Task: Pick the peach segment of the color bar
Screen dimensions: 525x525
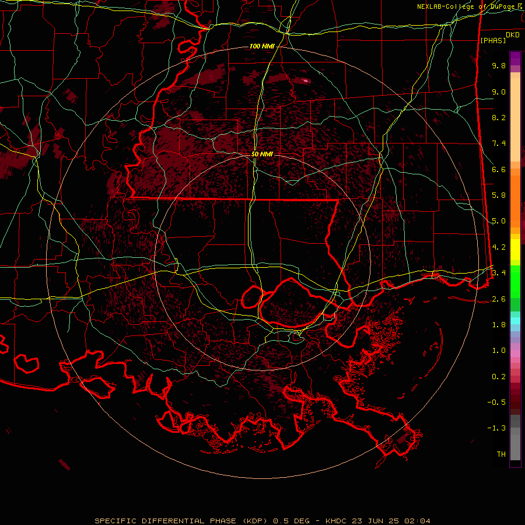Action: [x=515, y=120]
